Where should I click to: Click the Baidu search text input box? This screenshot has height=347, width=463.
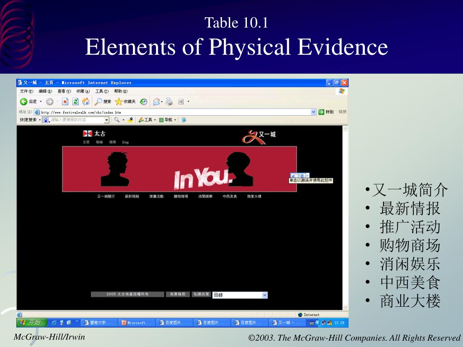76,120
